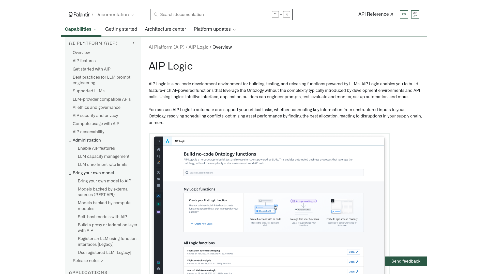488x274 pixels.
Task: Open Register an LLM using function interfaces
Action: point(107,242)
